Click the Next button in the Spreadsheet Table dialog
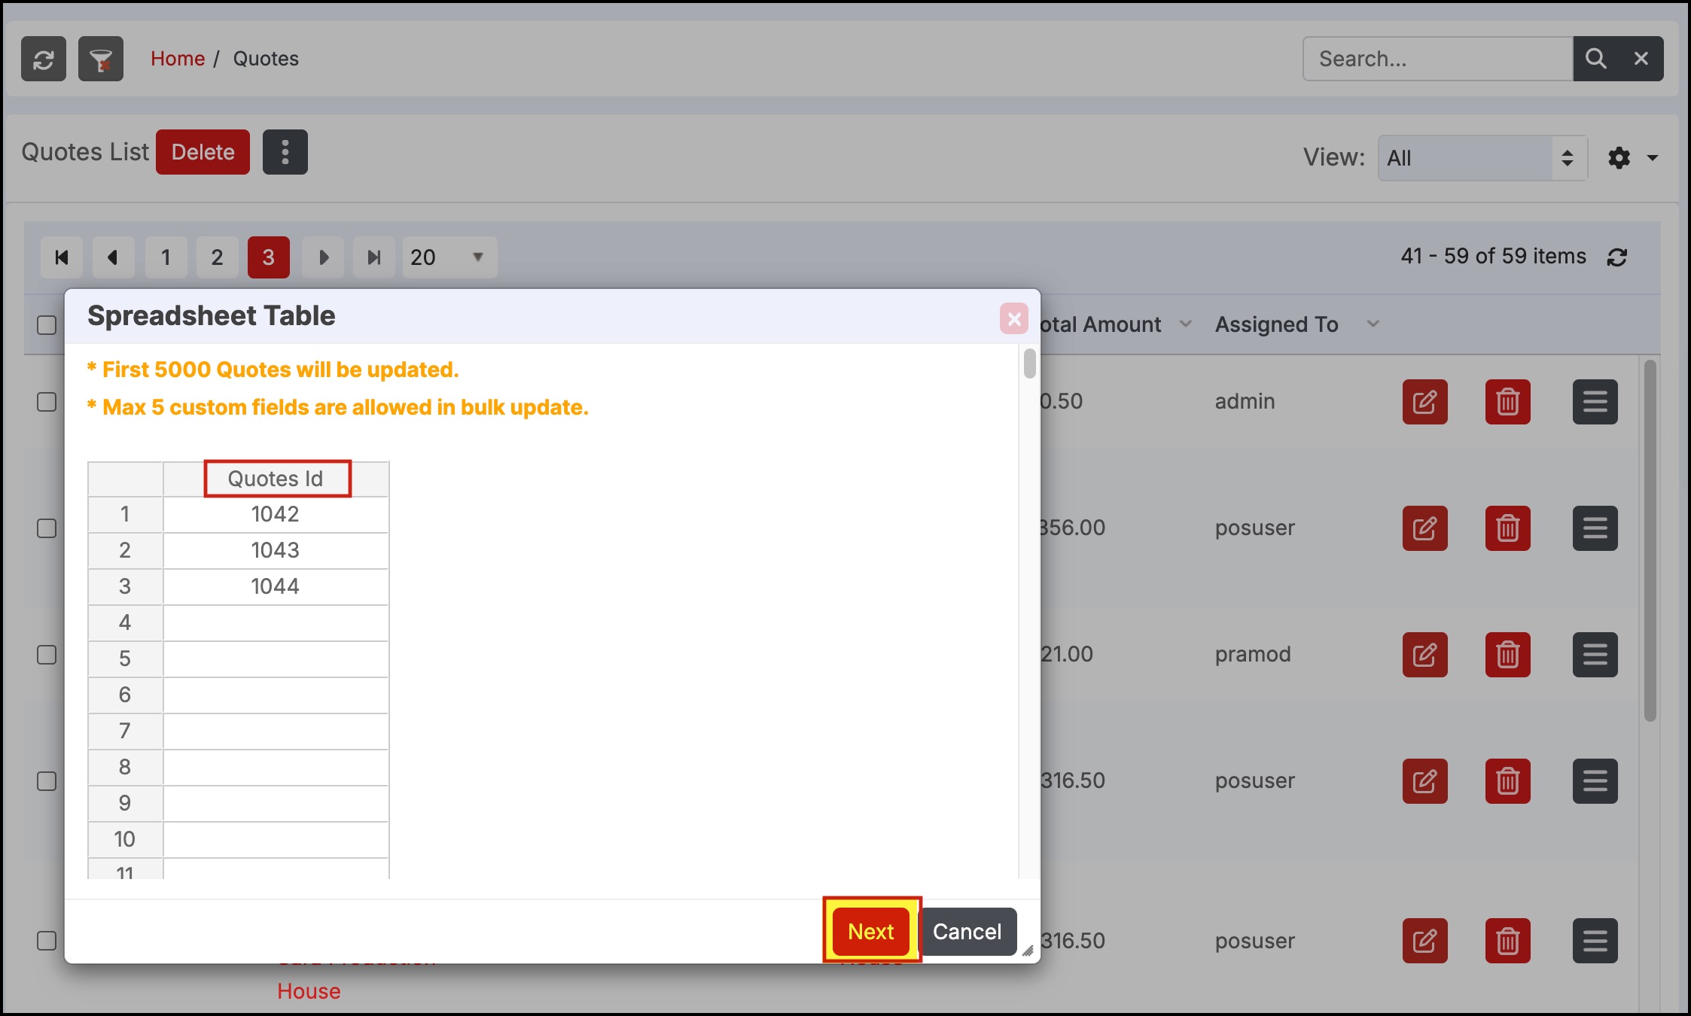 (871, 932)
